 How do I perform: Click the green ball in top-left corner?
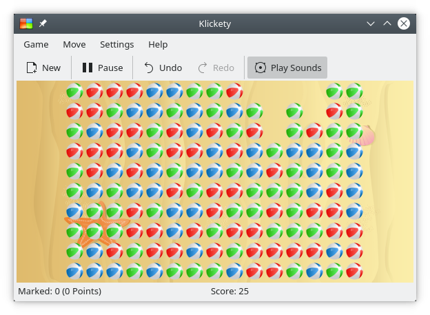tap(74, 91)
